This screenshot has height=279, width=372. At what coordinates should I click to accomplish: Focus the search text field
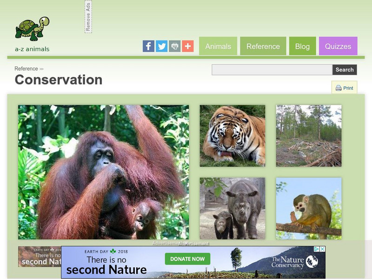272,70
